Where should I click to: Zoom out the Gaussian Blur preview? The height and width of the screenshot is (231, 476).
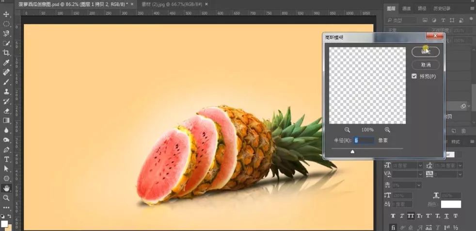tap(348, 130)
